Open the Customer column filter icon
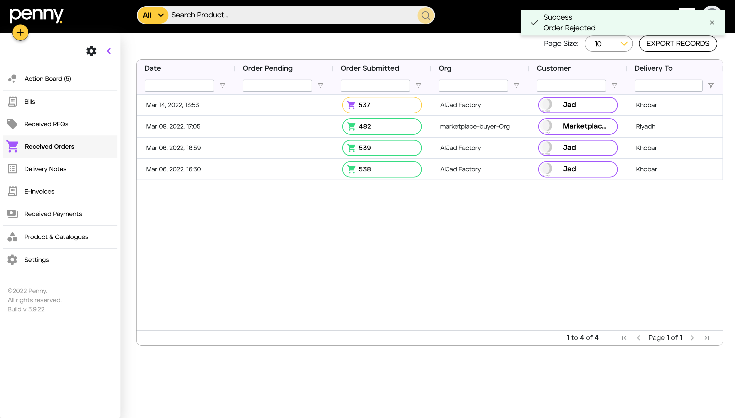 coord(614,85)
